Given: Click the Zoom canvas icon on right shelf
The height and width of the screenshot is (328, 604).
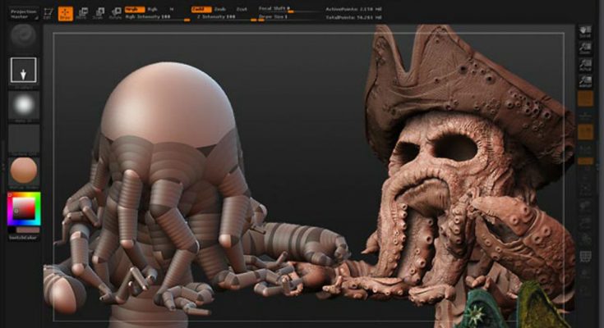Looking at the screenshot, I should click(585, 48).
